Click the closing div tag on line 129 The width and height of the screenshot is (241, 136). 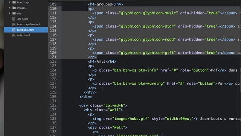coord(90,92)
